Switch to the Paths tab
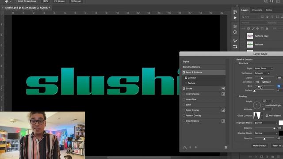 [x=269, y=10]
